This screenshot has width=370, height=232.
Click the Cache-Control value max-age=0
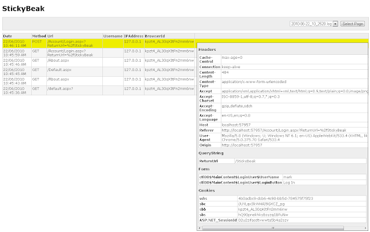point(232,58)
